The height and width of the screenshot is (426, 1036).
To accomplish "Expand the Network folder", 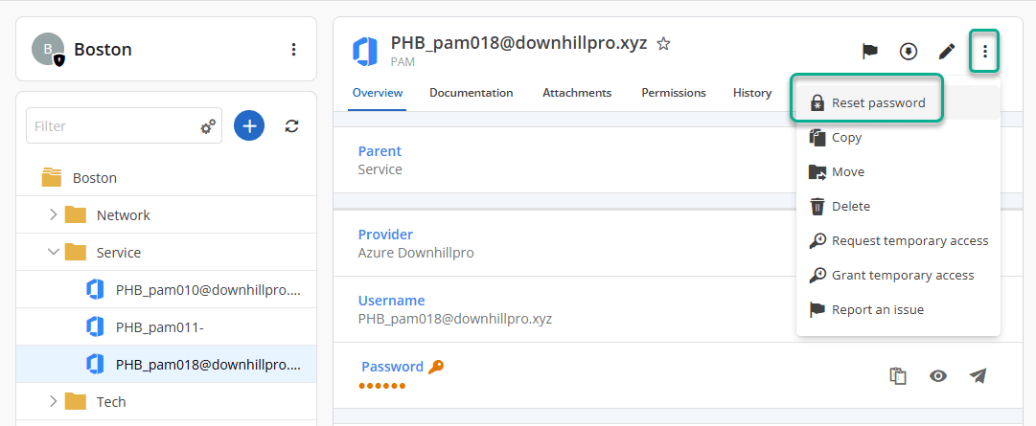I will 54,215.
